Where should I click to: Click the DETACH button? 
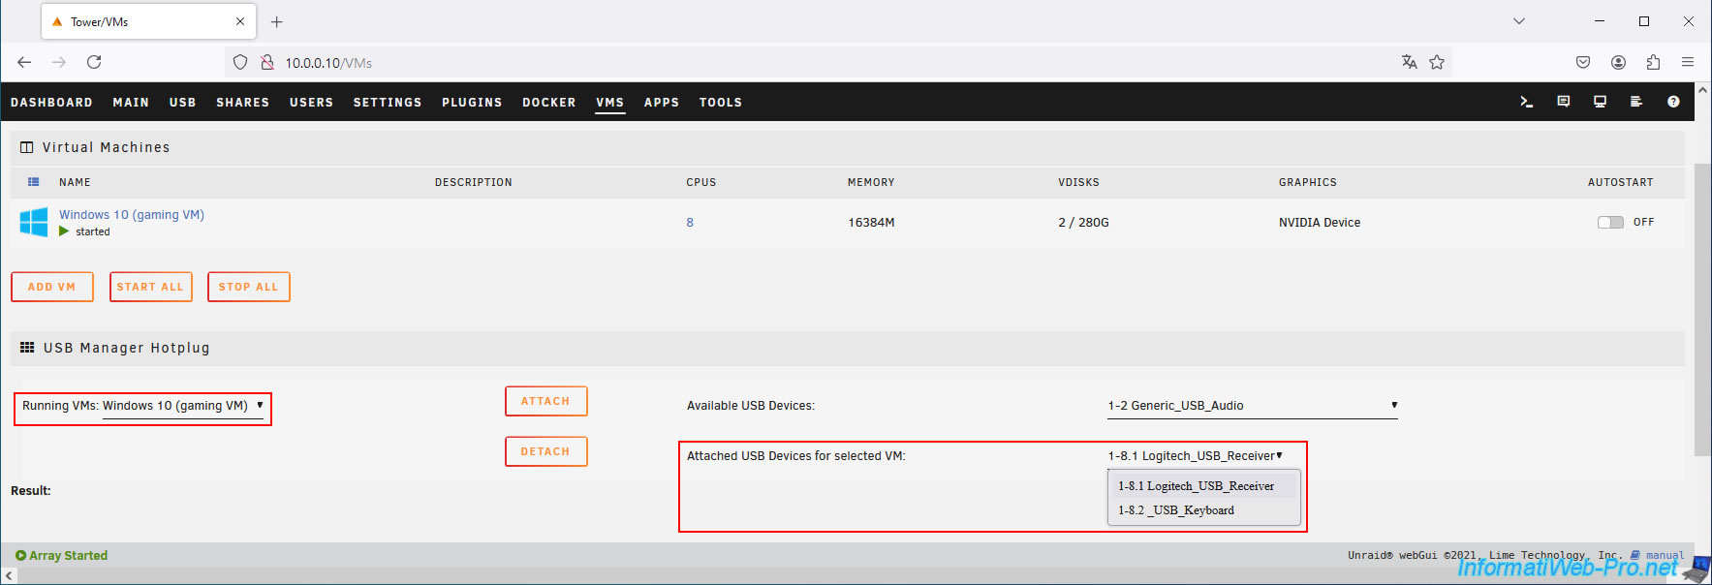coord(546,451)
